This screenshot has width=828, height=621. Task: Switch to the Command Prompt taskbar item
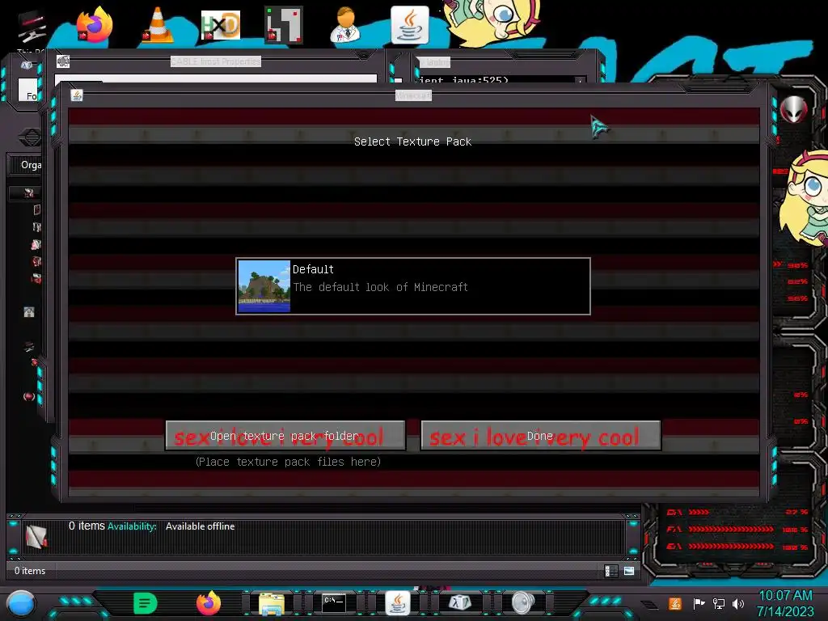click(x=334, y=602)
